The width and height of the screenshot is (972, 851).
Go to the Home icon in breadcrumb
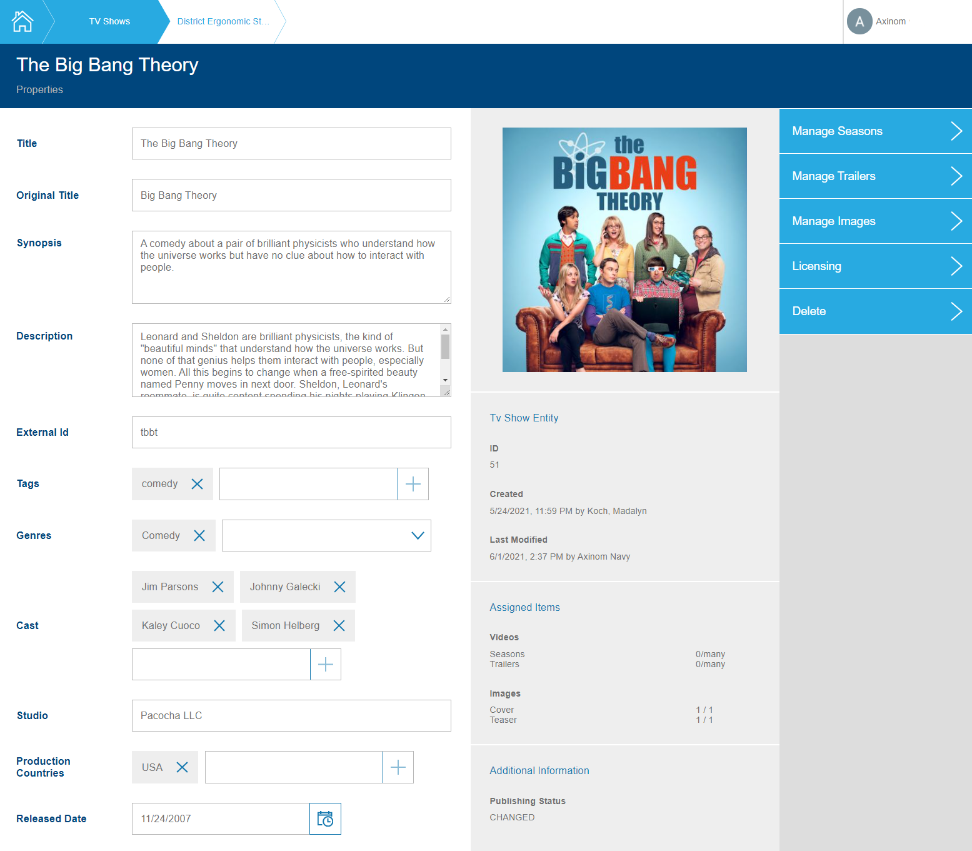coord(23,21)
